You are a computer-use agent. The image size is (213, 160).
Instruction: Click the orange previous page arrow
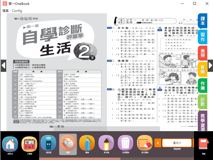pos(158,143)
